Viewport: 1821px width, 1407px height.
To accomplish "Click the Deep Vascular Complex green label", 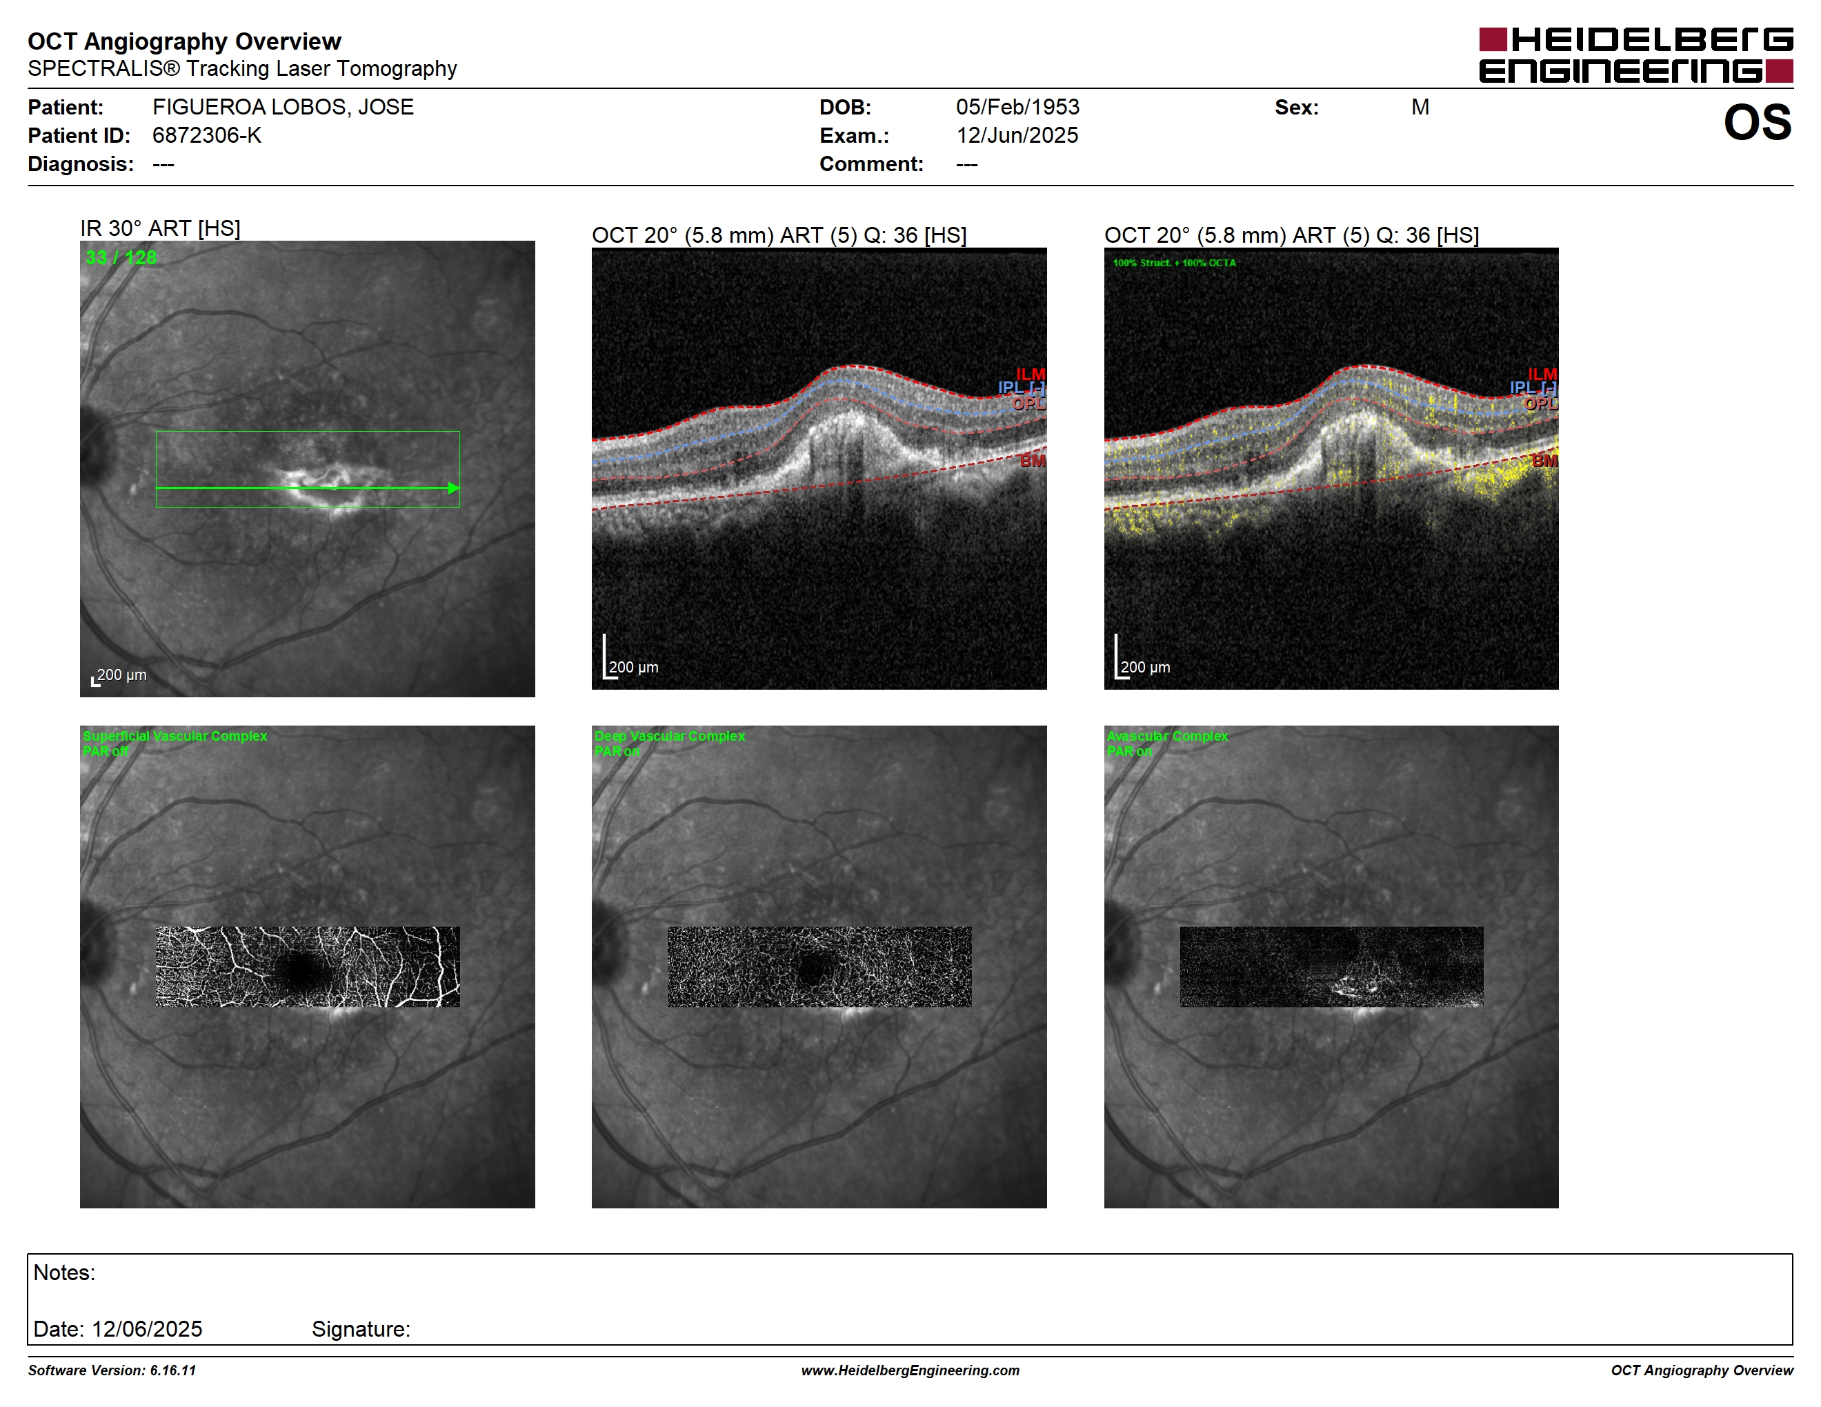I will [x=670, y=736].
